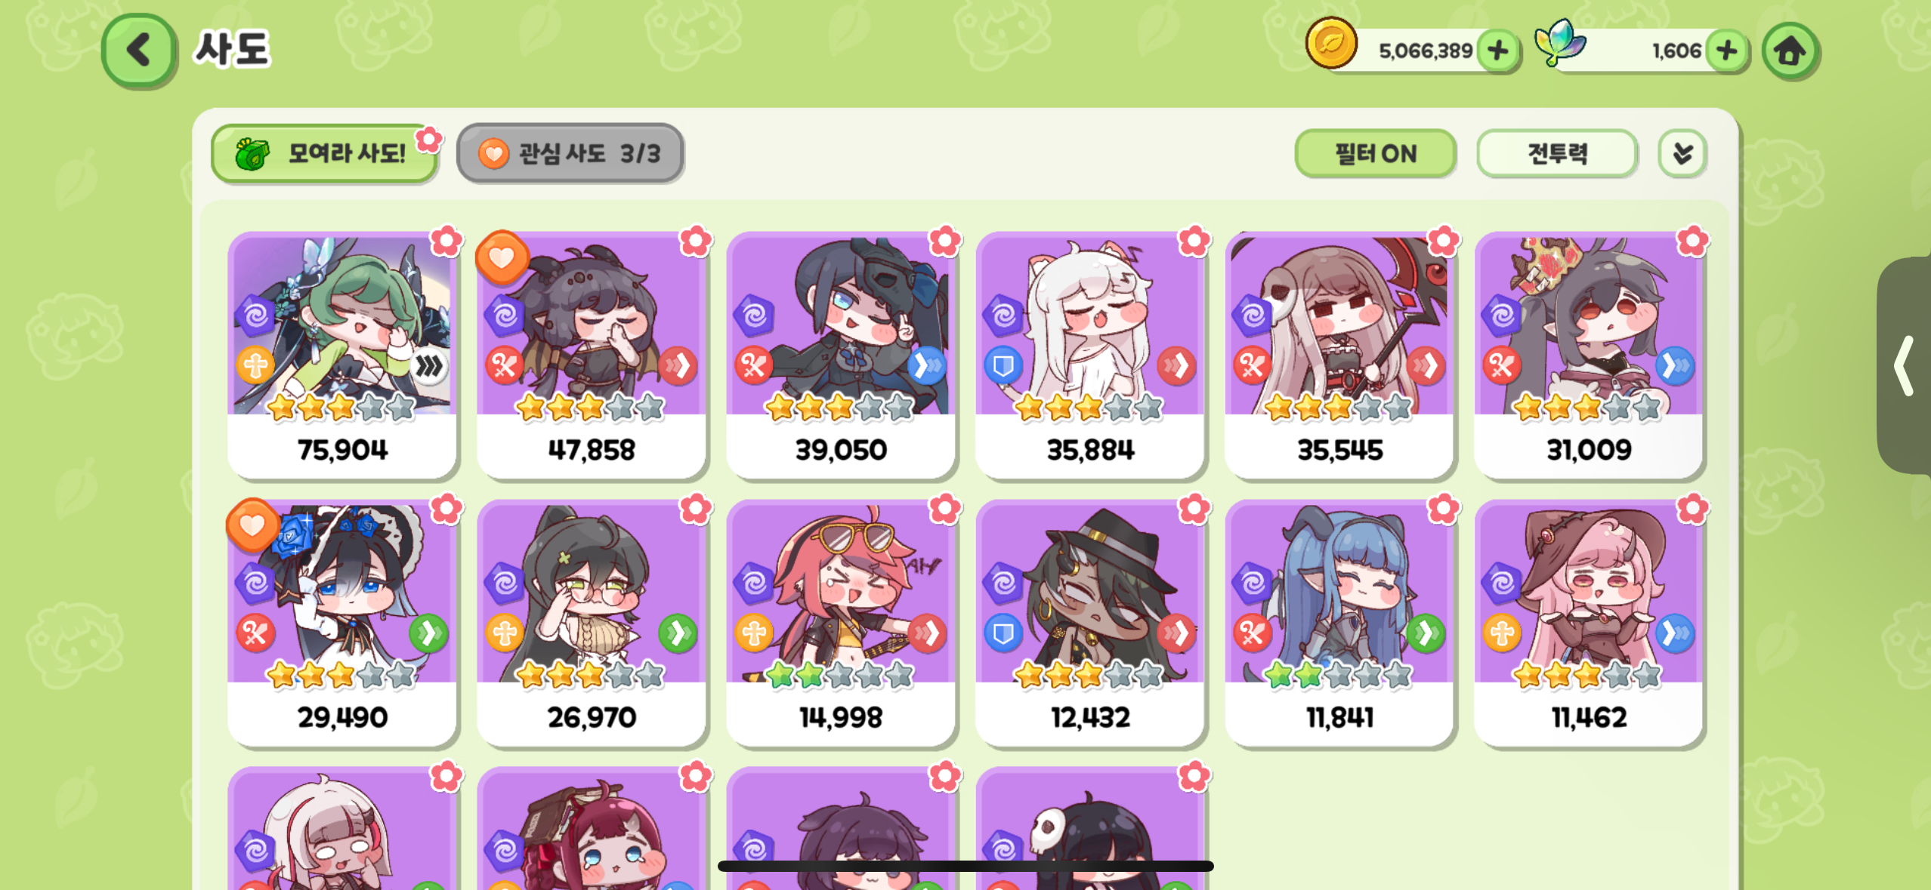Open character card with 39,050 power
Image resolution: width=1931 pixels, height=890 pixels.
pyautogui.click(x=841, y=355)
